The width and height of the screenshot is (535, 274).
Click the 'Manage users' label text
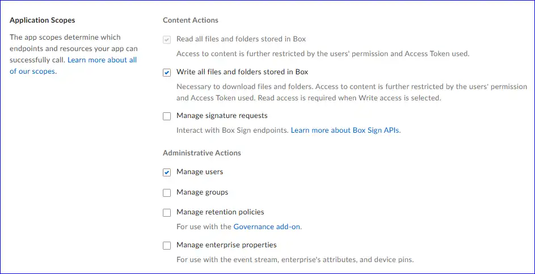[200, 172]
